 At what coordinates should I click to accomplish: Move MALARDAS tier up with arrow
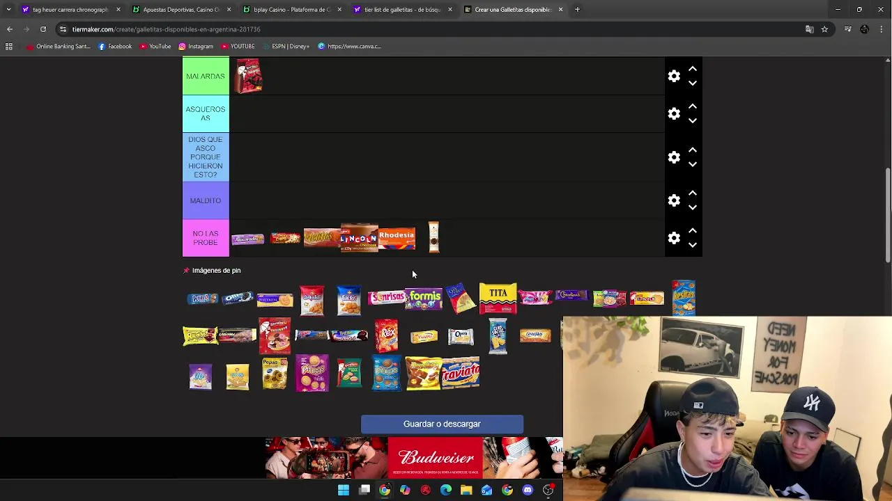pos(693,69)
